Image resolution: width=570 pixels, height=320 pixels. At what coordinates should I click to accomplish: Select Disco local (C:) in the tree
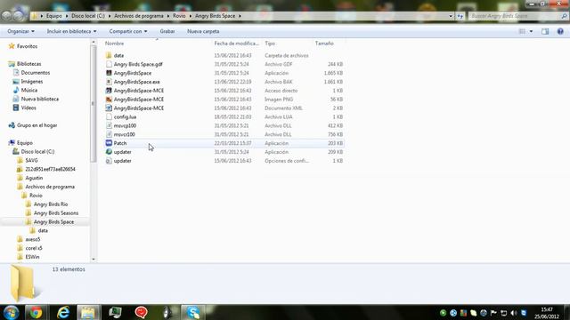tap(37, 152)
